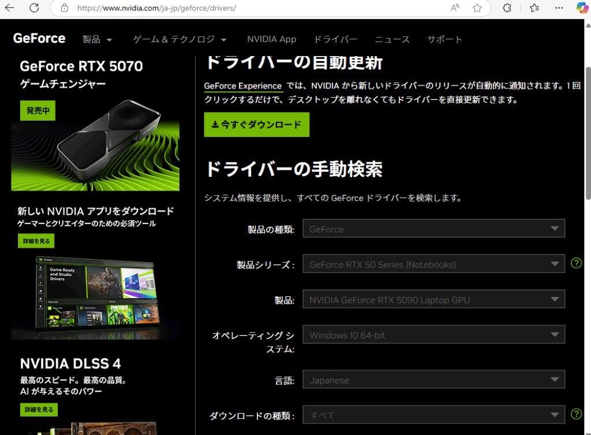Open the サポート nav item

point(444,39)
